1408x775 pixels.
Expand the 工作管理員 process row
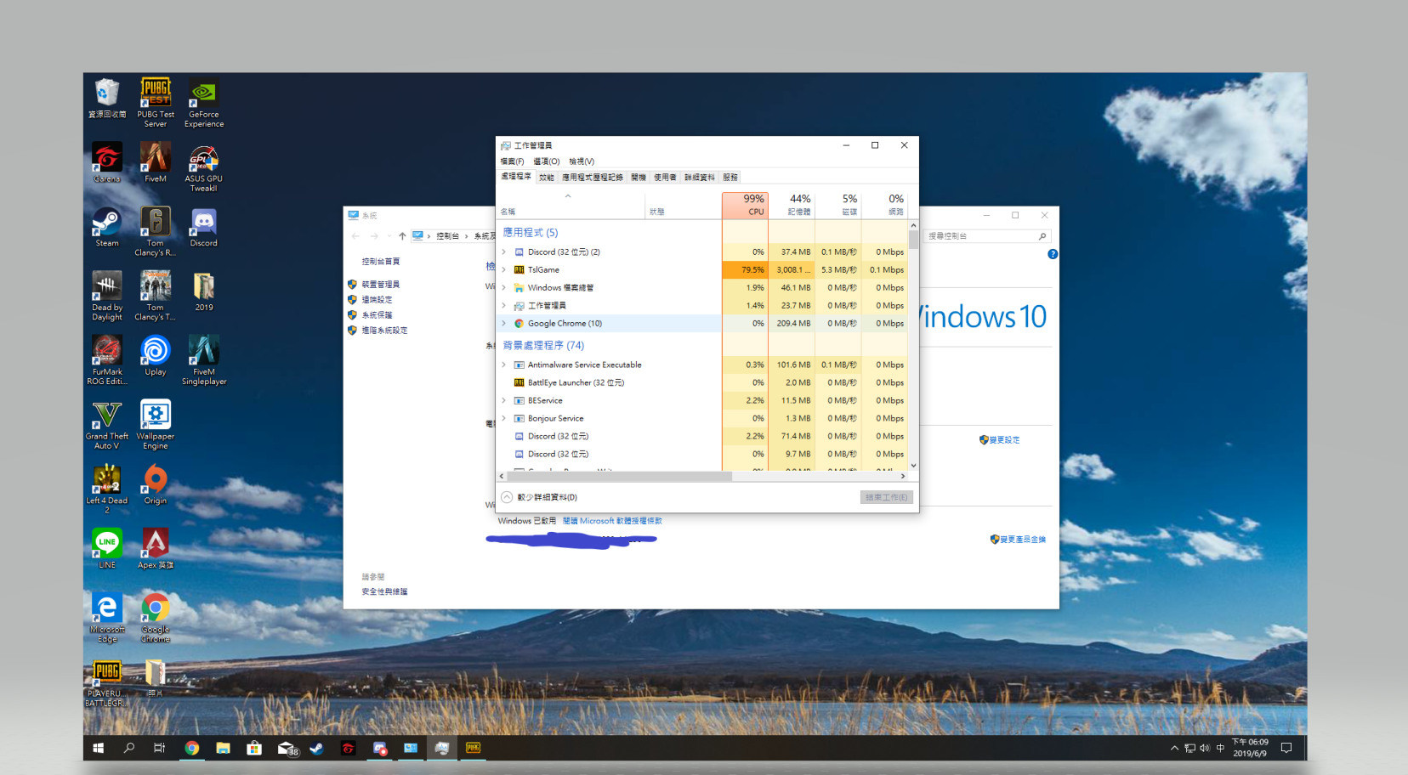[504, 306]
